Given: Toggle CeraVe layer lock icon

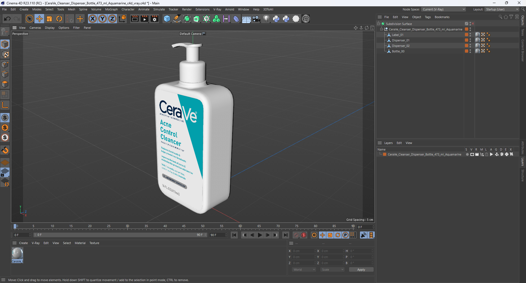Looking at the screenshot, I should click(487, 154).
